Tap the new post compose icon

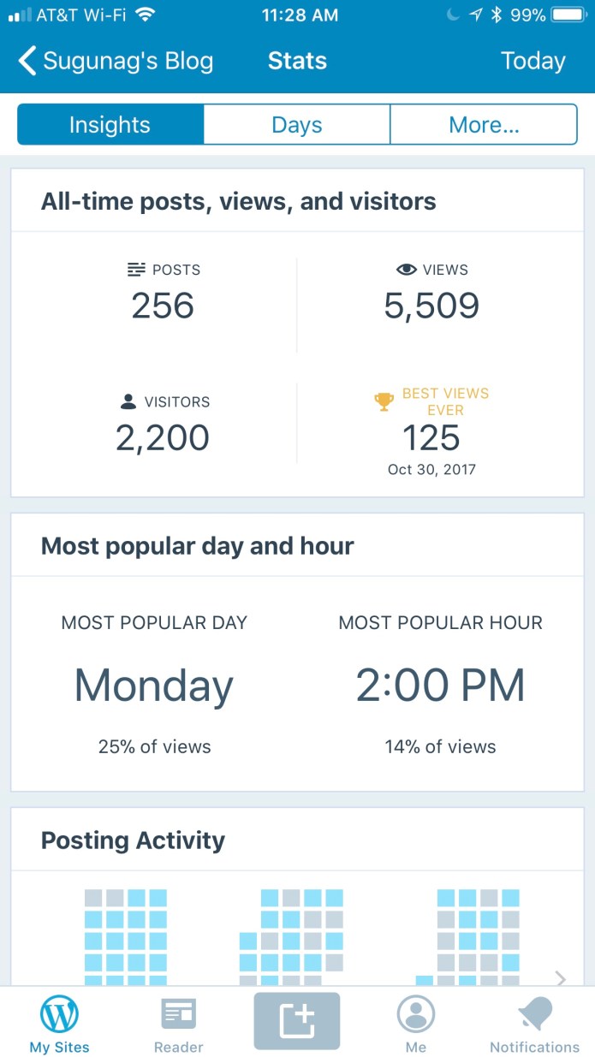tap(296, 1020)
